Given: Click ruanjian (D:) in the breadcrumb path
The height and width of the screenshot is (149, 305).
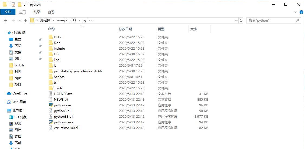Looking at the screenshot, I should click(x=66, y=20).
